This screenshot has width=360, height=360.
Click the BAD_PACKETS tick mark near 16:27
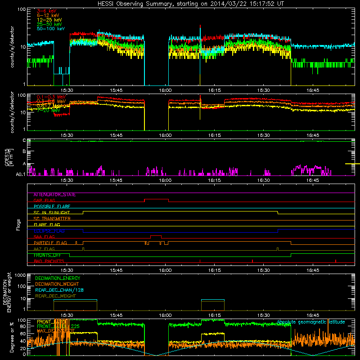(252, 261)
